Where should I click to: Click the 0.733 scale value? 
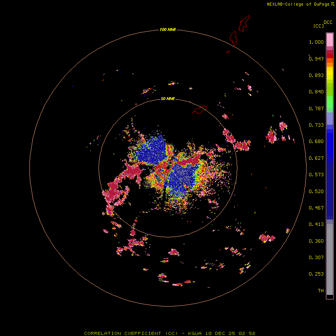[x=316, y=125]
